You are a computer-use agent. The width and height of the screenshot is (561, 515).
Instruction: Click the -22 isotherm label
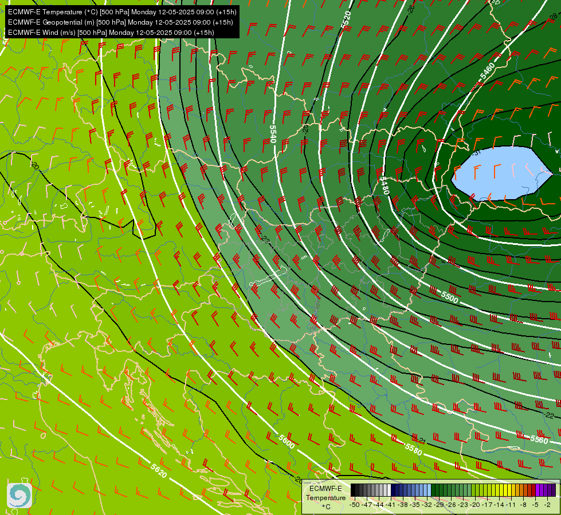click(549, 415)
